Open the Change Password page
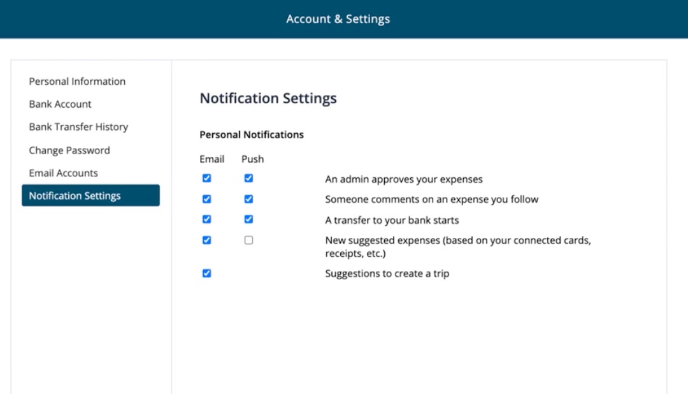 coord(69,150)
